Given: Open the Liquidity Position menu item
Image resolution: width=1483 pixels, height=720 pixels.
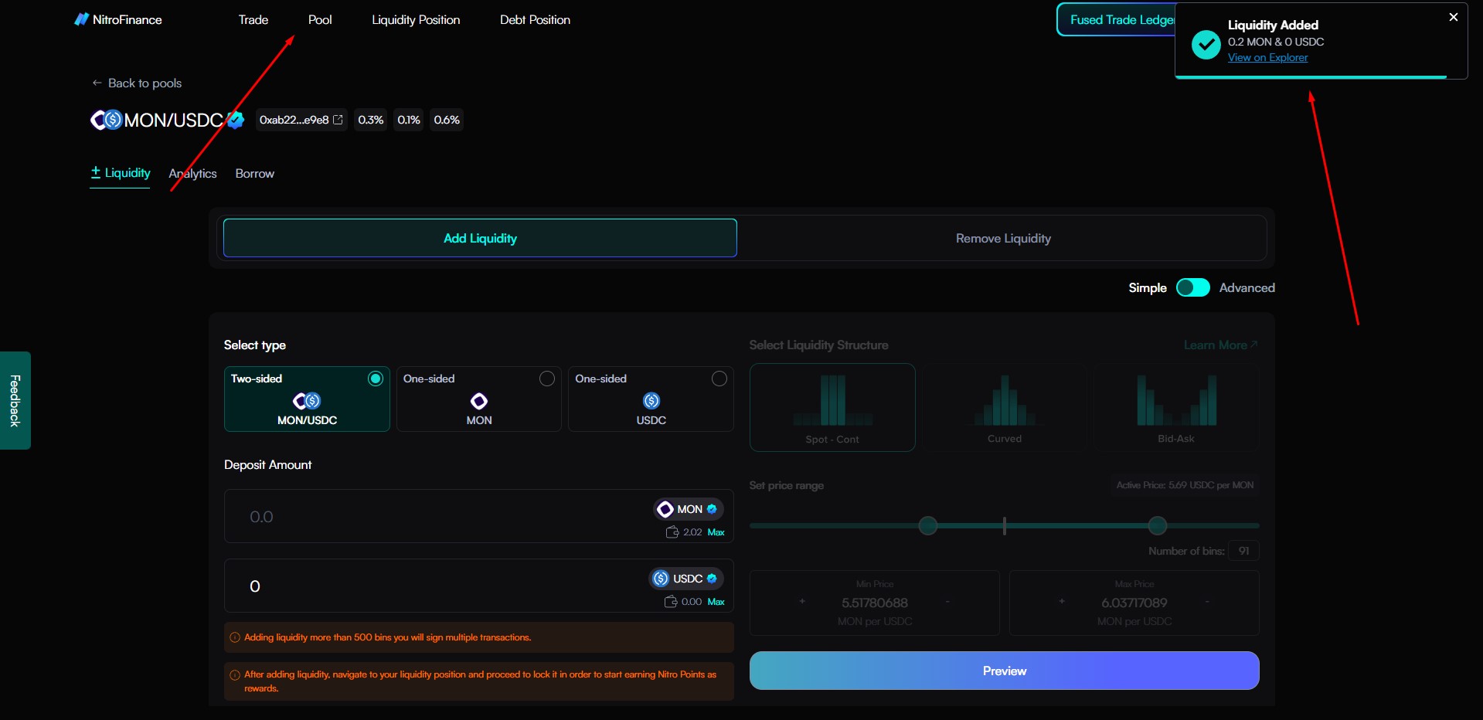Looking at the screenshot, I should tap(416, 20).
